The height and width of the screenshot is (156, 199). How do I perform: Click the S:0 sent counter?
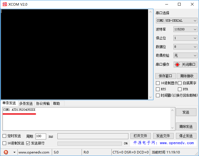(56, 152)
